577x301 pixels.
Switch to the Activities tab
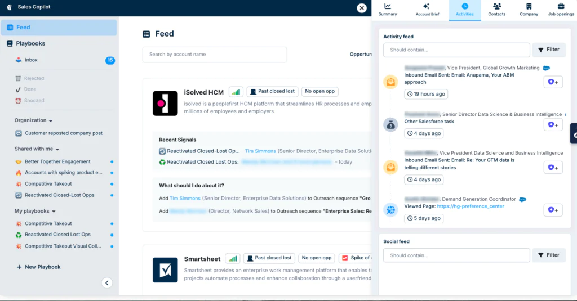465,10
